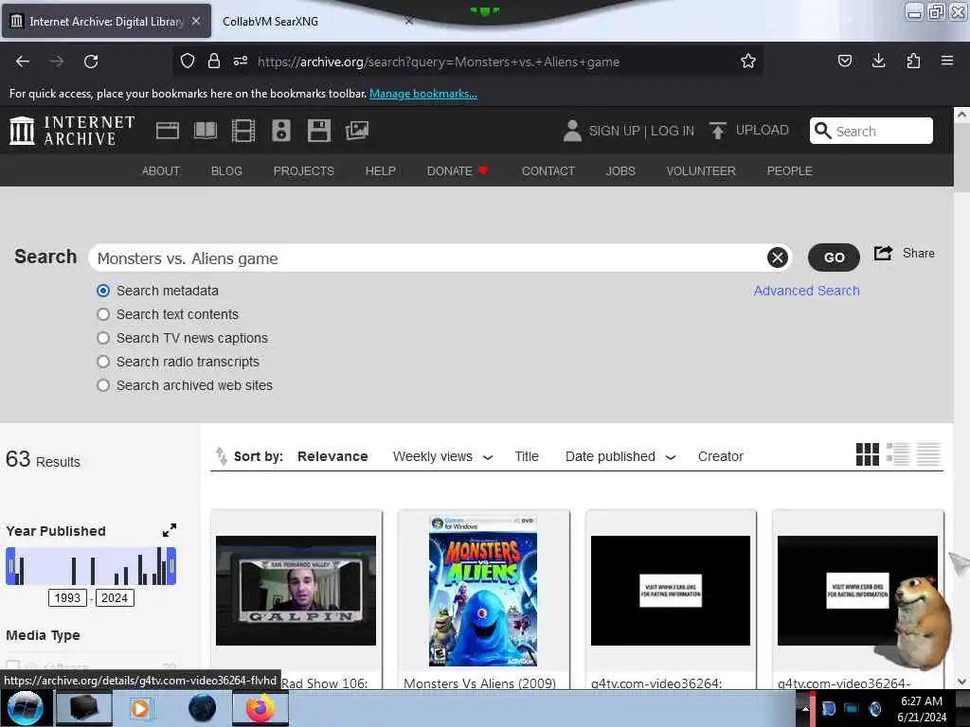Open the Firefox hamburger menu
The height and width of the screenshot is (727, 970).
click(946, 61)
